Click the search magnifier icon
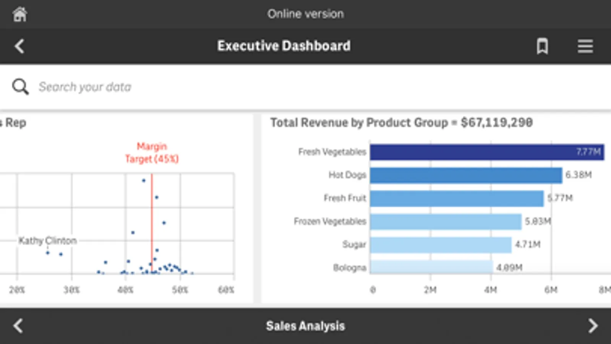Image resolution: width=611 pixels, height=344 pixels. point(20,87)
